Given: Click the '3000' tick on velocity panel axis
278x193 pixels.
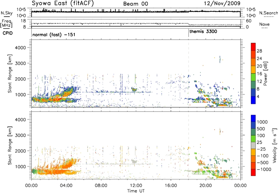Looking at the screenshot, I should [x=21, y=135].
